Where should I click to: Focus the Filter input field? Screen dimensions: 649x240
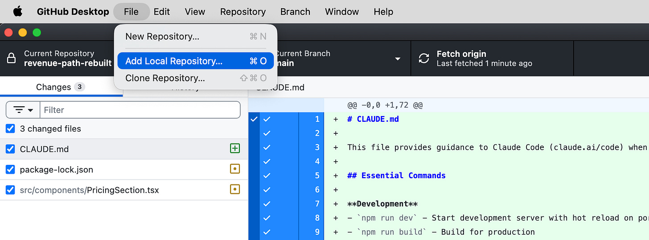140,110
